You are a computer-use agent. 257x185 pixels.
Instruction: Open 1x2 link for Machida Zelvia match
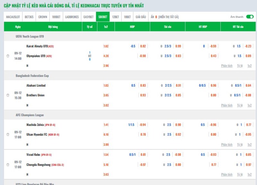249,145
